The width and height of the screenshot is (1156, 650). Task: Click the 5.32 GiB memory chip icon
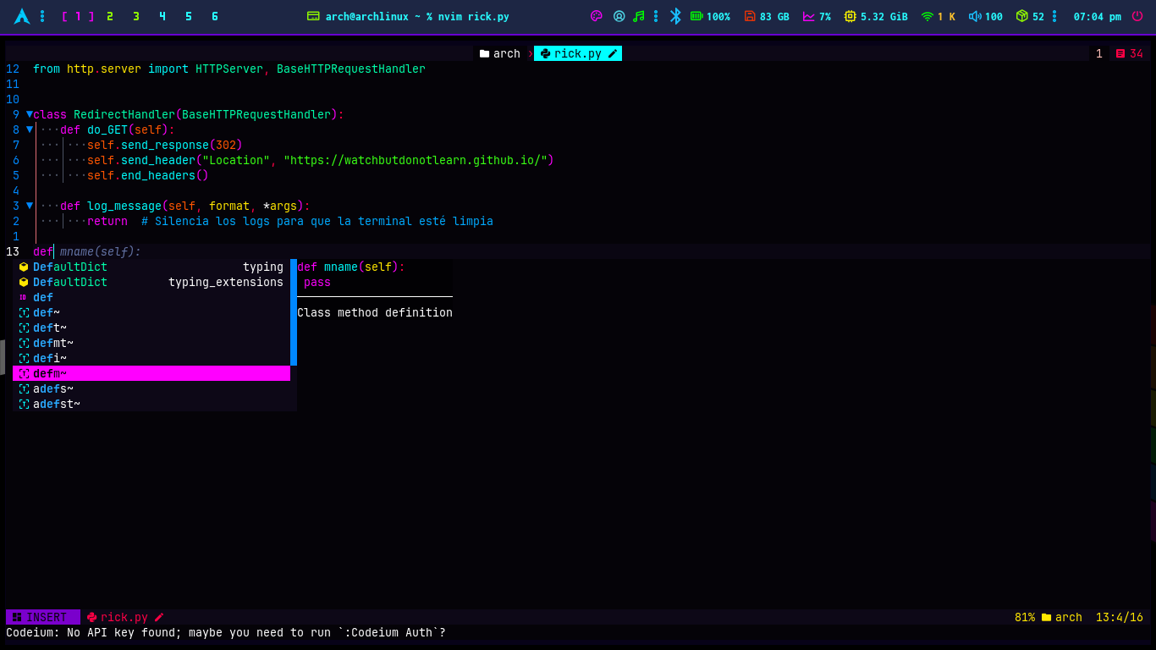tap(850, 16)
